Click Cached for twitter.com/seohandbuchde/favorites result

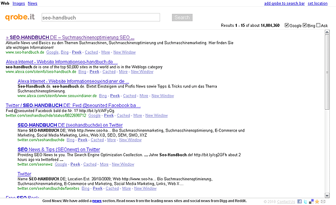[112, 188]
